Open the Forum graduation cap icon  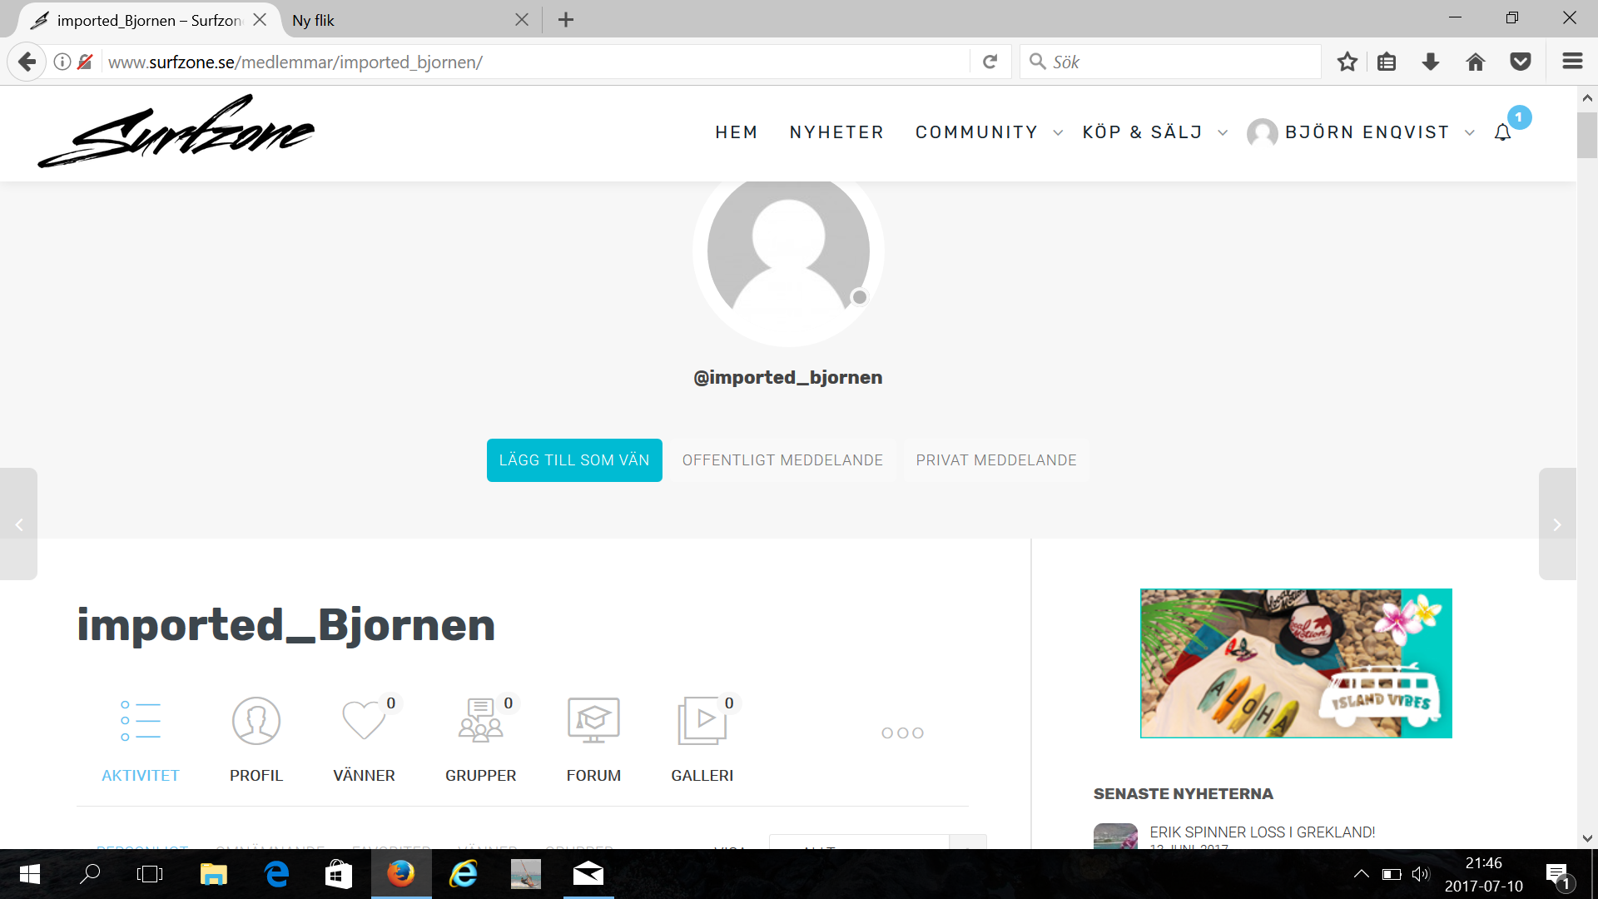pos(593,720)
